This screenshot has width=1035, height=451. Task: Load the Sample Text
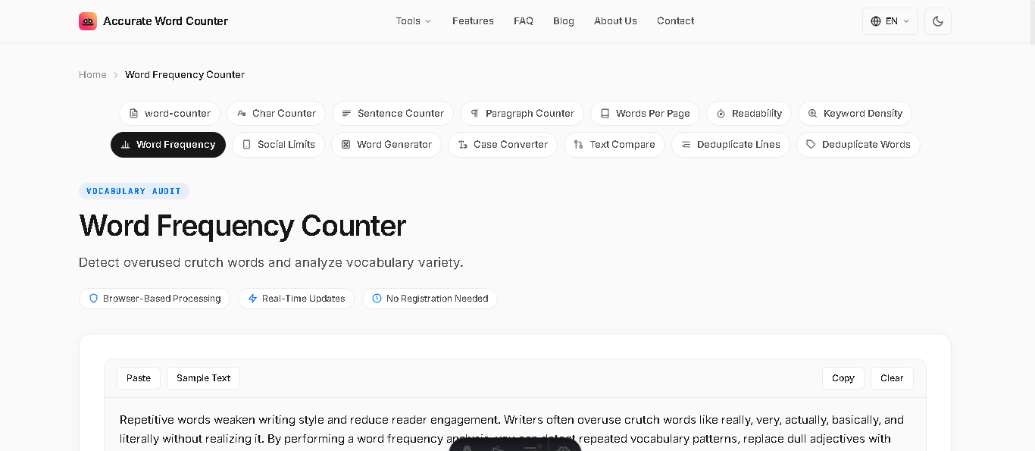[203, 378]
